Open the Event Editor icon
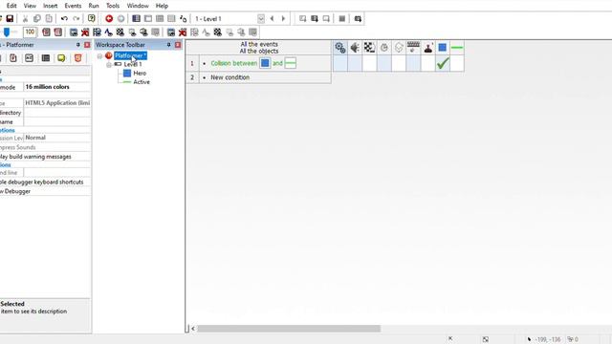The width and height of the screenshot is (612, 344). tap(160, 18)
